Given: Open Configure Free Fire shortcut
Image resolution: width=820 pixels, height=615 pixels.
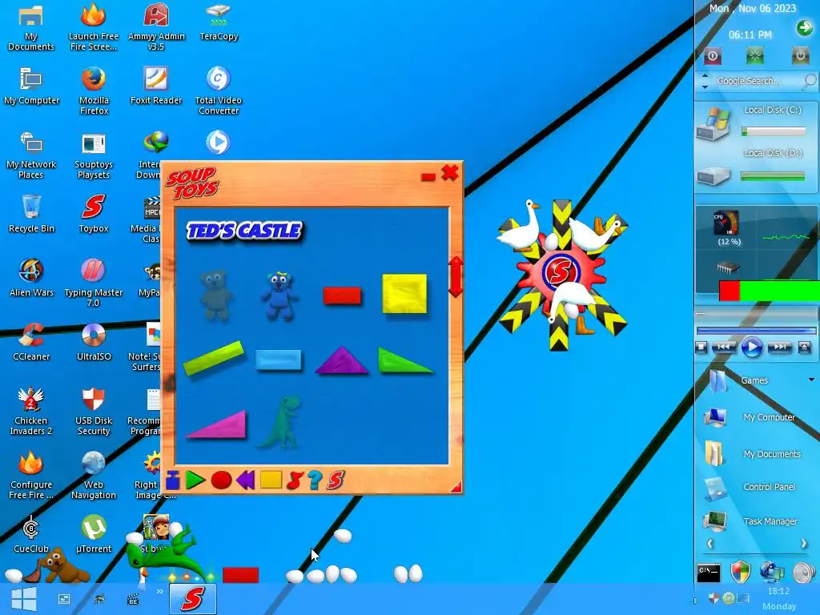Looking at the screenshot, I should tap(31, 476).
